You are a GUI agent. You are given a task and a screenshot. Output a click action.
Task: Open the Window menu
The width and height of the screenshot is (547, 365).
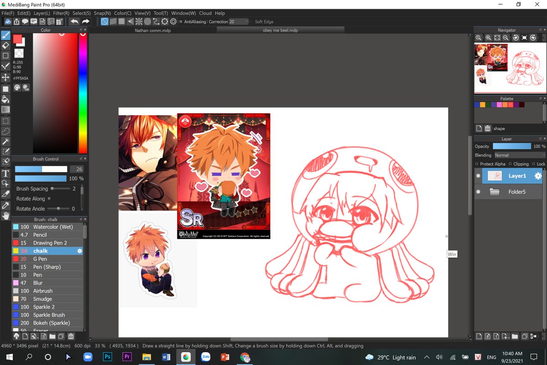[x=183, y=13]
